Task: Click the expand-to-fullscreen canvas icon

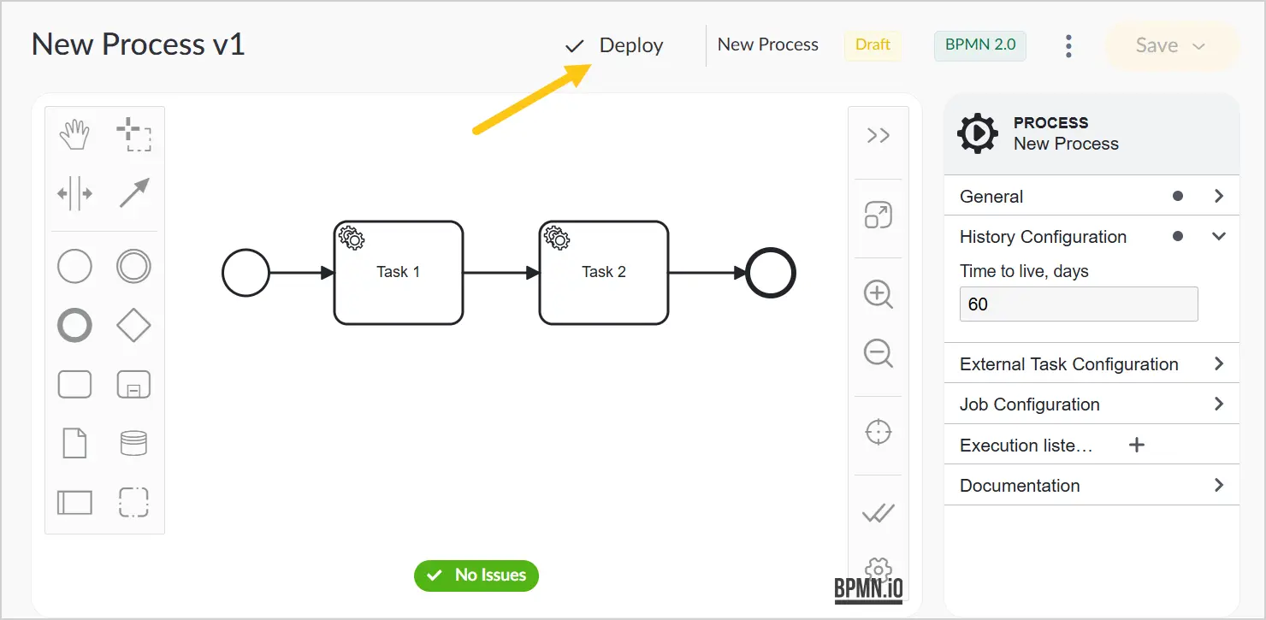Action: [x=879, y=215]
